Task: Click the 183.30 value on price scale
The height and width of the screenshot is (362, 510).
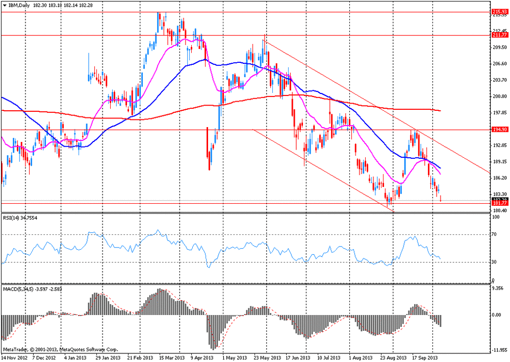Action: point(500,194)
